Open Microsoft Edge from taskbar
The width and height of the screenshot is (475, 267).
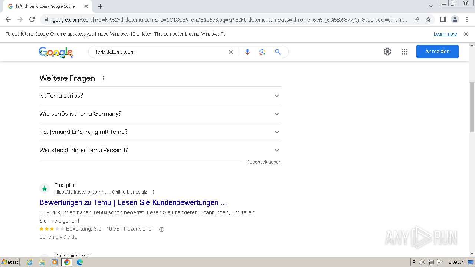click(x=80, y=262)
